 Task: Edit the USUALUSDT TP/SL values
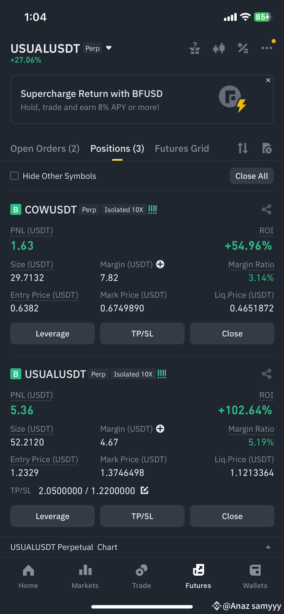pyautogui.click(x=144, y=490)
